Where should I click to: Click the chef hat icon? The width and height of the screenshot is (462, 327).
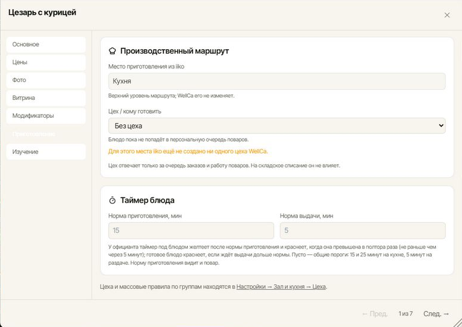[x=112, y=51]
